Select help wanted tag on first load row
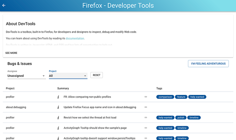236x140 pixels. [x=165, y=117]
